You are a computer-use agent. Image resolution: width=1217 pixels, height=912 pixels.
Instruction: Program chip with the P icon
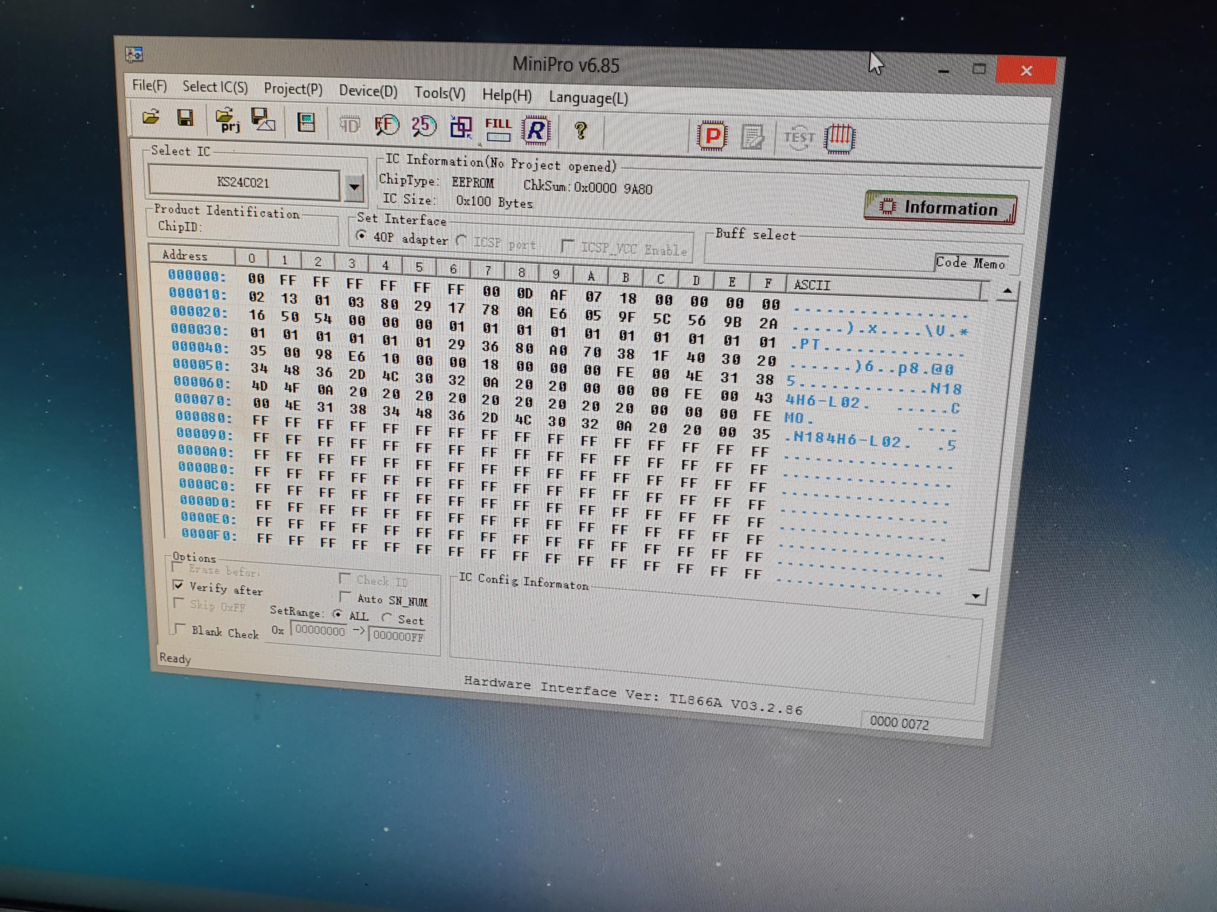point(712,135)
